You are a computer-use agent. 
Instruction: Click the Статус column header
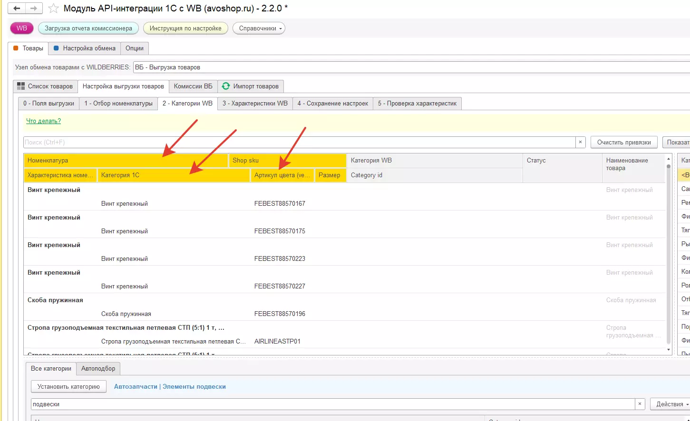pyautogui.click(x=563, y=168)
